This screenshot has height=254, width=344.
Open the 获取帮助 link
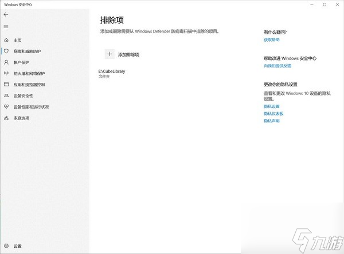click(272, 39)
